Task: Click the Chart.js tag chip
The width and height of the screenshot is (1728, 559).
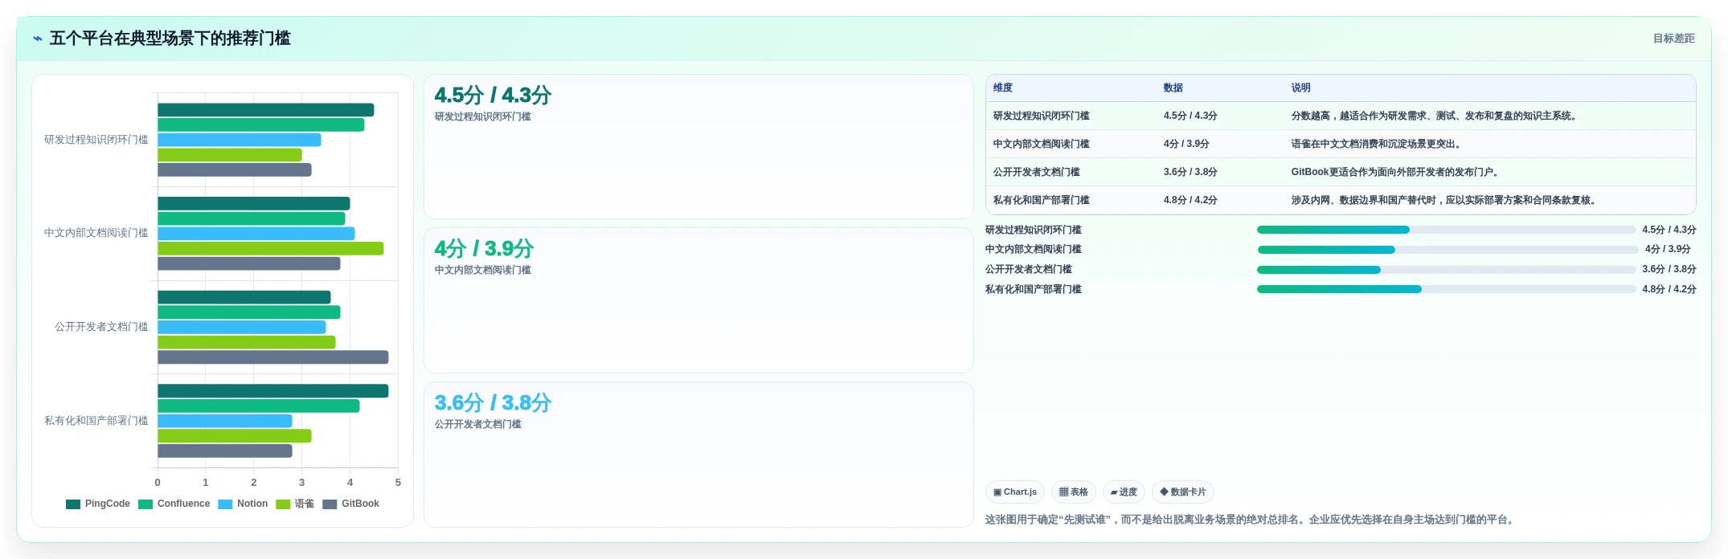Action: tap(1014, 492)
